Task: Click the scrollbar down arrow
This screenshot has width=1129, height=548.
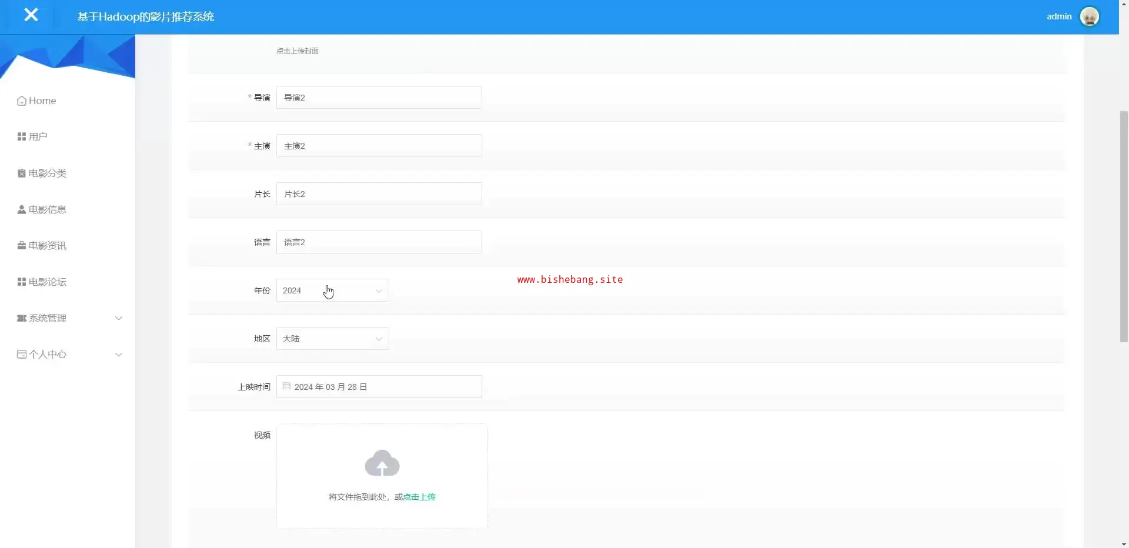Action: [x=1124, y=544]
